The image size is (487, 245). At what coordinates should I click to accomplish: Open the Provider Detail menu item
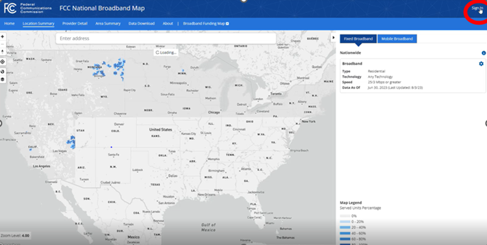point(75,23)
